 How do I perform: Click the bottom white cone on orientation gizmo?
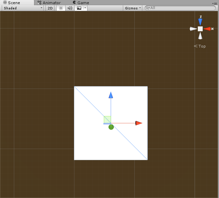[200, 36]
